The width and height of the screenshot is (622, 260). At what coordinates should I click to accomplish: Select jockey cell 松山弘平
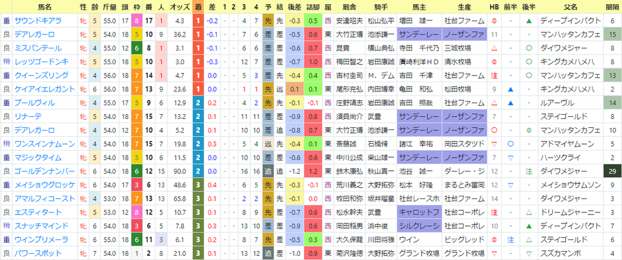tap(381, 21)
